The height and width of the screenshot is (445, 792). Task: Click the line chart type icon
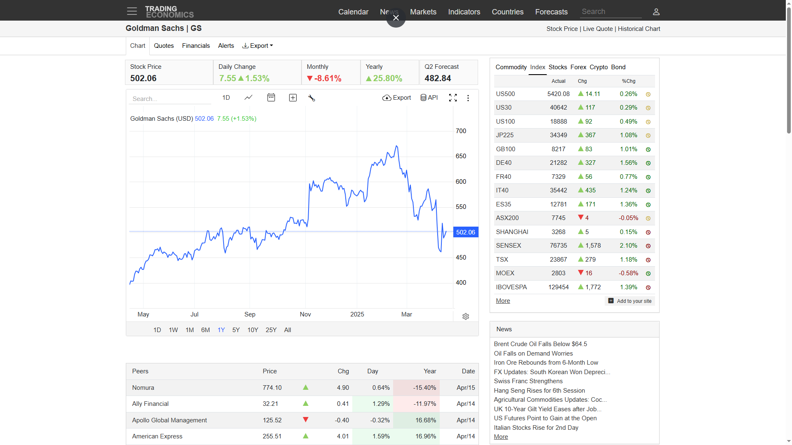[248, 98]
